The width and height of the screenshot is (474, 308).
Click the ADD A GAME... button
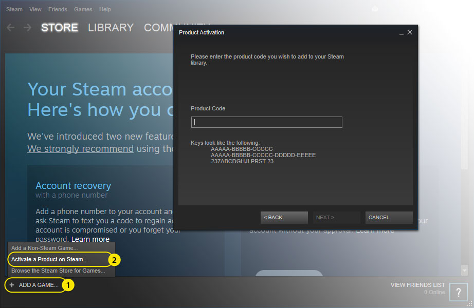[x=35, y=285]
